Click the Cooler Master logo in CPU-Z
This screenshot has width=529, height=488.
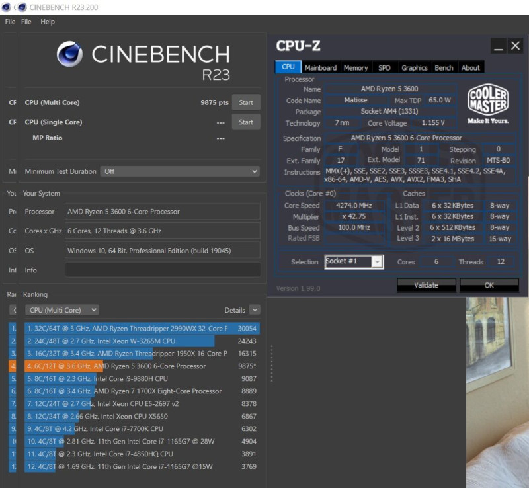click(488, 103)
